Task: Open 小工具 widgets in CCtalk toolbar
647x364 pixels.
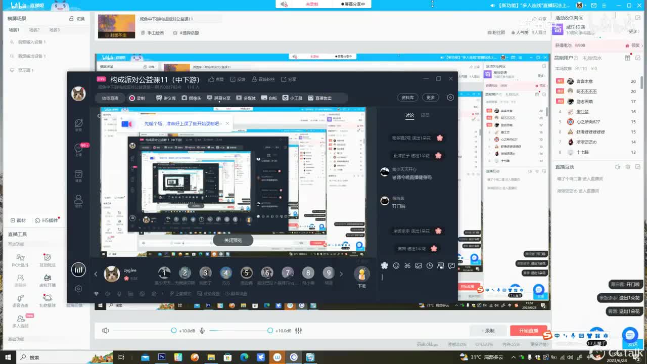Action: (x=292, y=98)
